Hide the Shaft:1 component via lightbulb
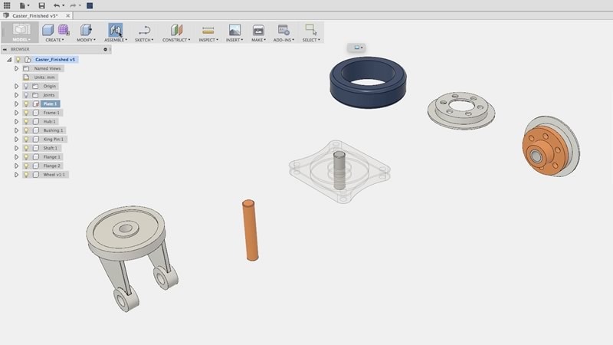The height and width of the screenshot is (345, 613). click(x=26, y=148)
